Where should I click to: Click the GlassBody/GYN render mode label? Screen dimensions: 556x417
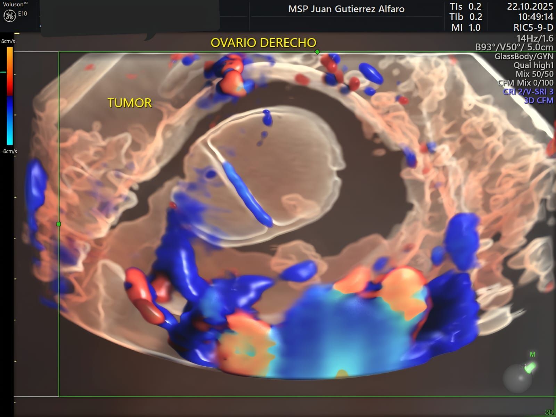524,56
